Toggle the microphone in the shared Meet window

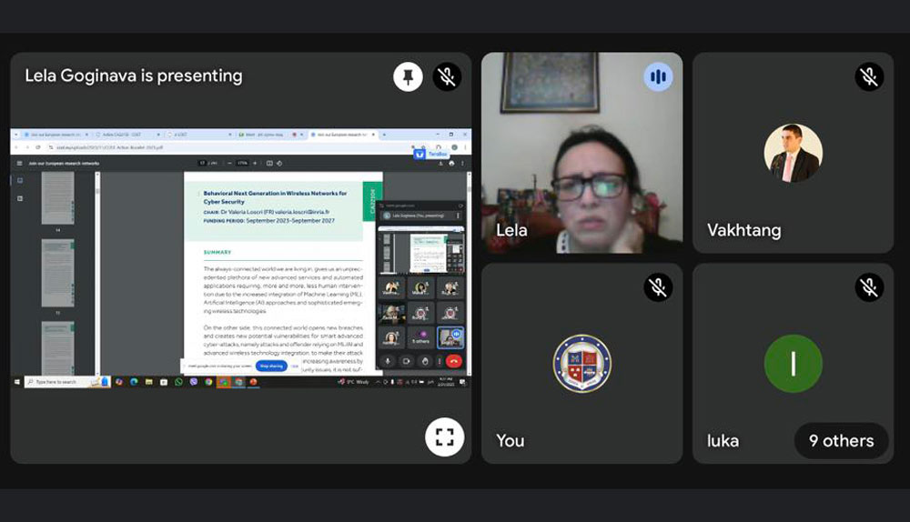[x=388, y=361]
